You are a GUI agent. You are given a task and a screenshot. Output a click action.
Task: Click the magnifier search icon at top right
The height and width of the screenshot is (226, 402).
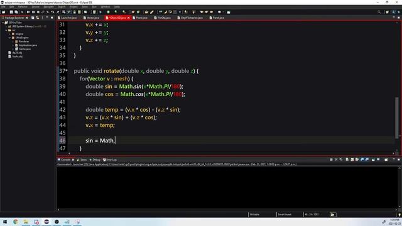tap(379, 12)
